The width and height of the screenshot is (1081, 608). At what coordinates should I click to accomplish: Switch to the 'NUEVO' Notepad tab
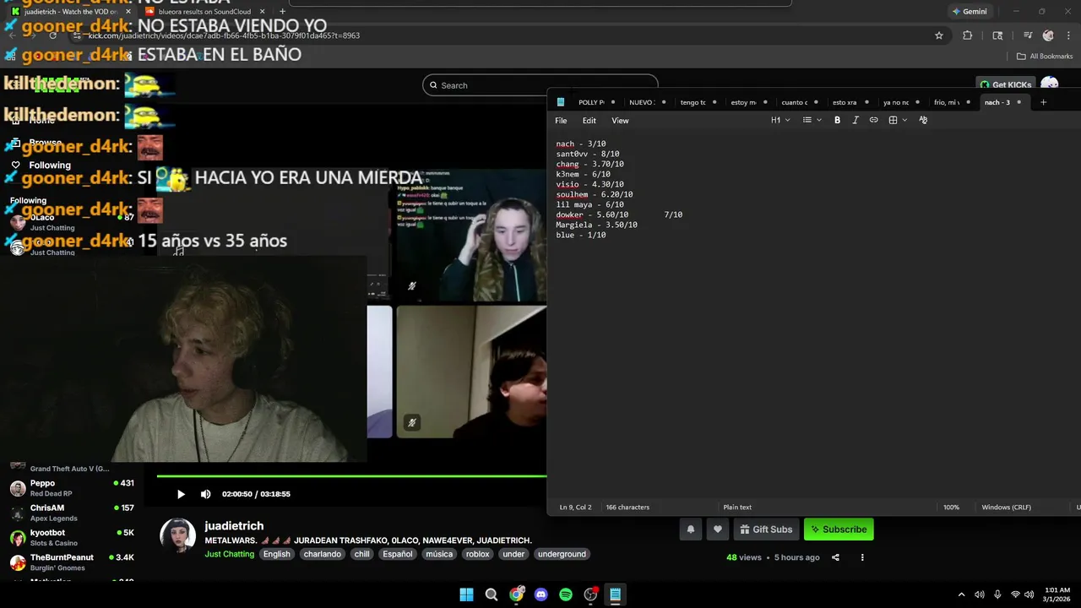click(642, 102)
